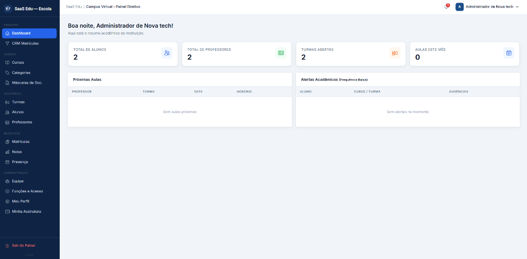
Task: Click the Total de Alunos students icon
Action: coord(167,53)
